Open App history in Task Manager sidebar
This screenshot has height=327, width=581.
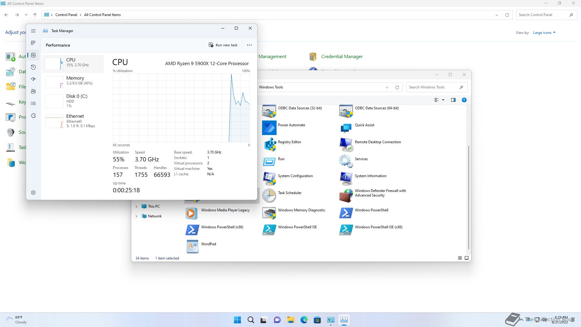tap(33, 67)
